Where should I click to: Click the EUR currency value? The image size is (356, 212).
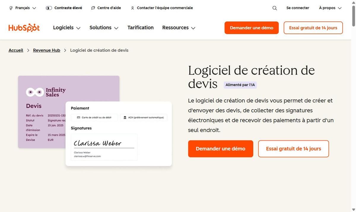click(x=50, y=140)
